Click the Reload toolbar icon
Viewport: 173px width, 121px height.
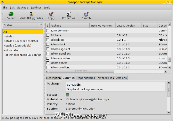coord(11,14)
